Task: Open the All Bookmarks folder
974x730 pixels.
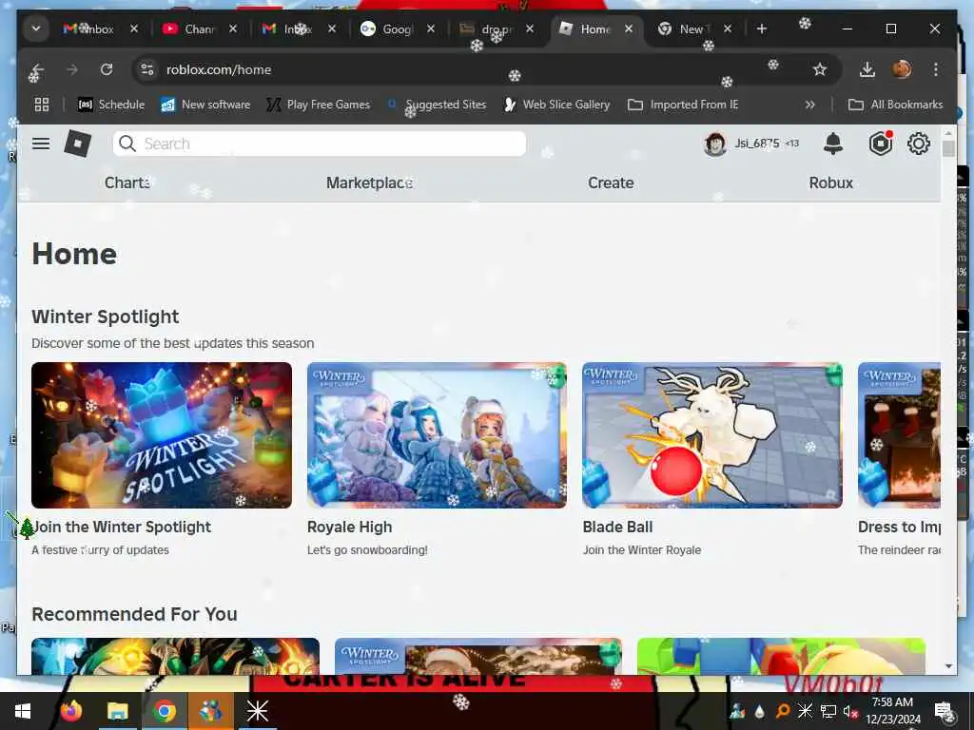Action: [896, 105]
